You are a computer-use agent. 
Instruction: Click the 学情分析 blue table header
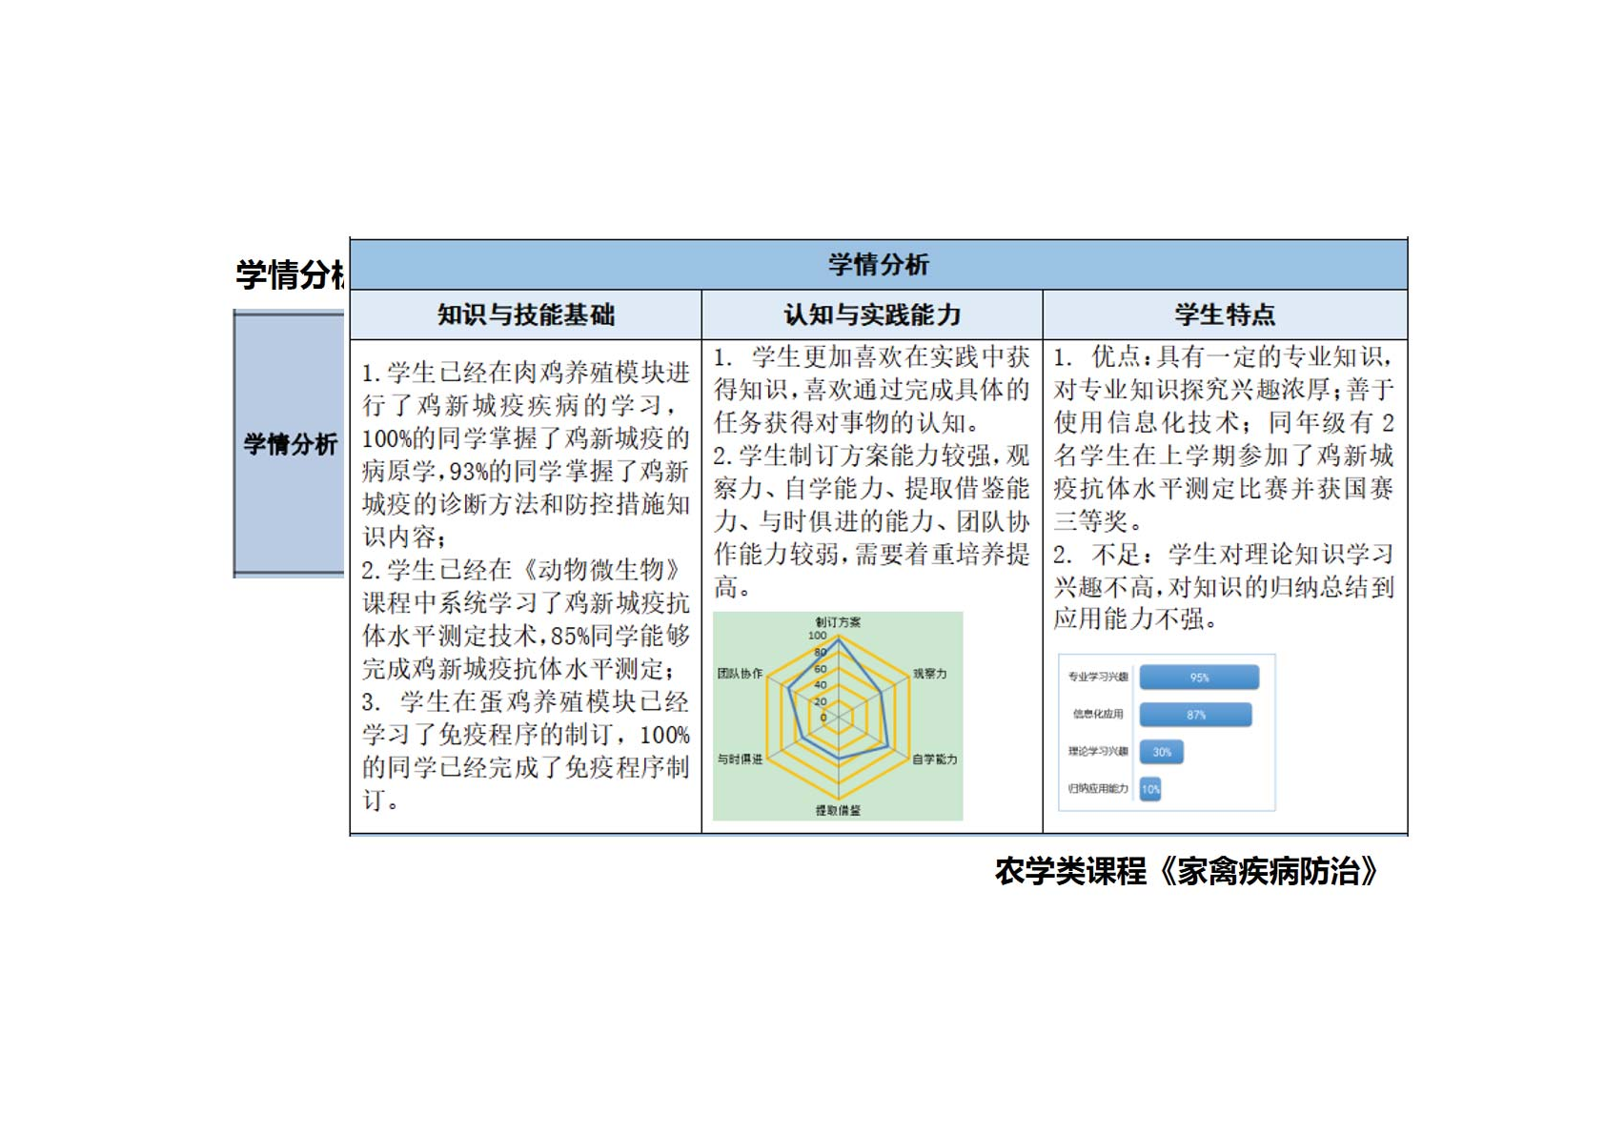pos(878,265)
